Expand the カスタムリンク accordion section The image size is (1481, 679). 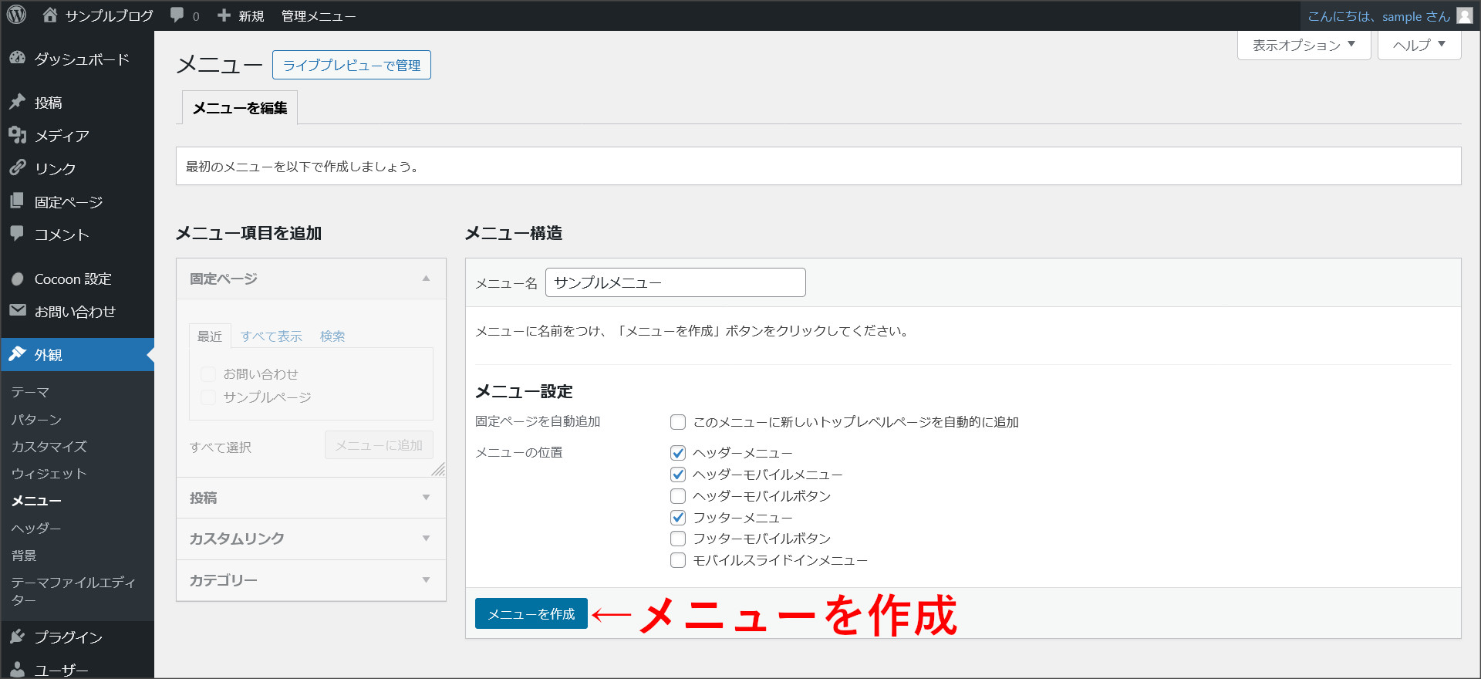[x=311, y=539]
